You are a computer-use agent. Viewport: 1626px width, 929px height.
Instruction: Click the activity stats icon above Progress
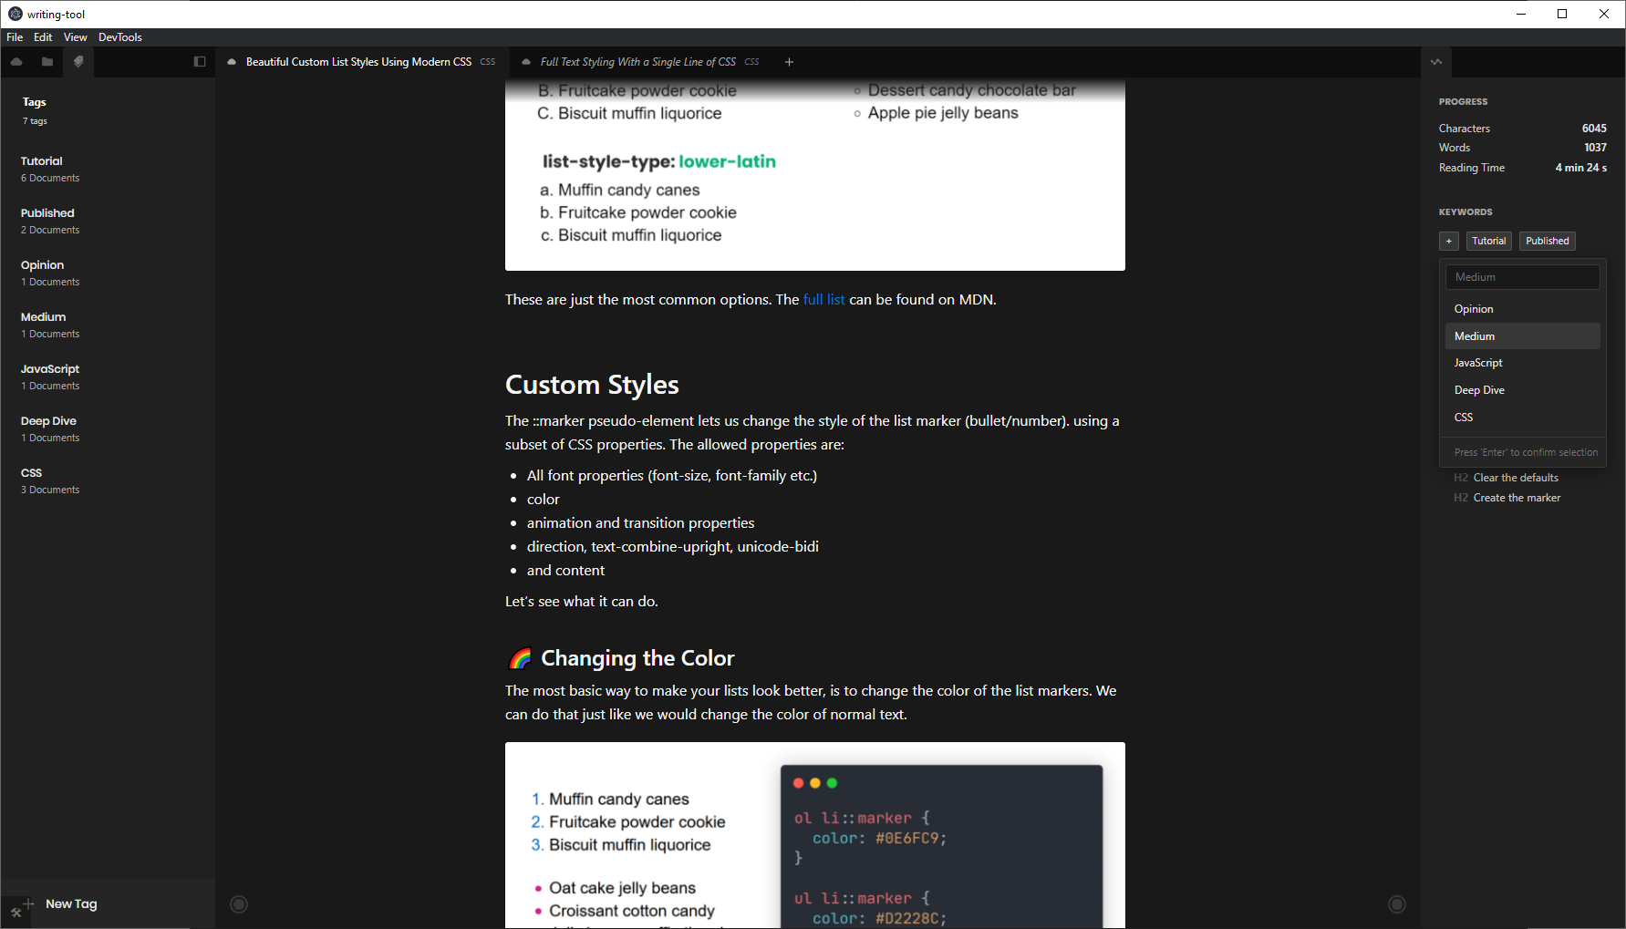[x=1436, y=62]
